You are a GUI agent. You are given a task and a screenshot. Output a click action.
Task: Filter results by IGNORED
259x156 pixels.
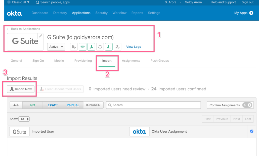pyautogui.click(x=93, y=105)
